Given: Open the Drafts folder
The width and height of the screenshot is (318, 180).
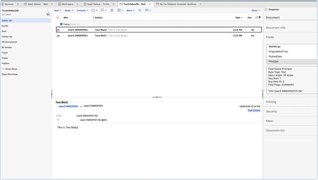Looking at the screenshot, I should (5, 26).
